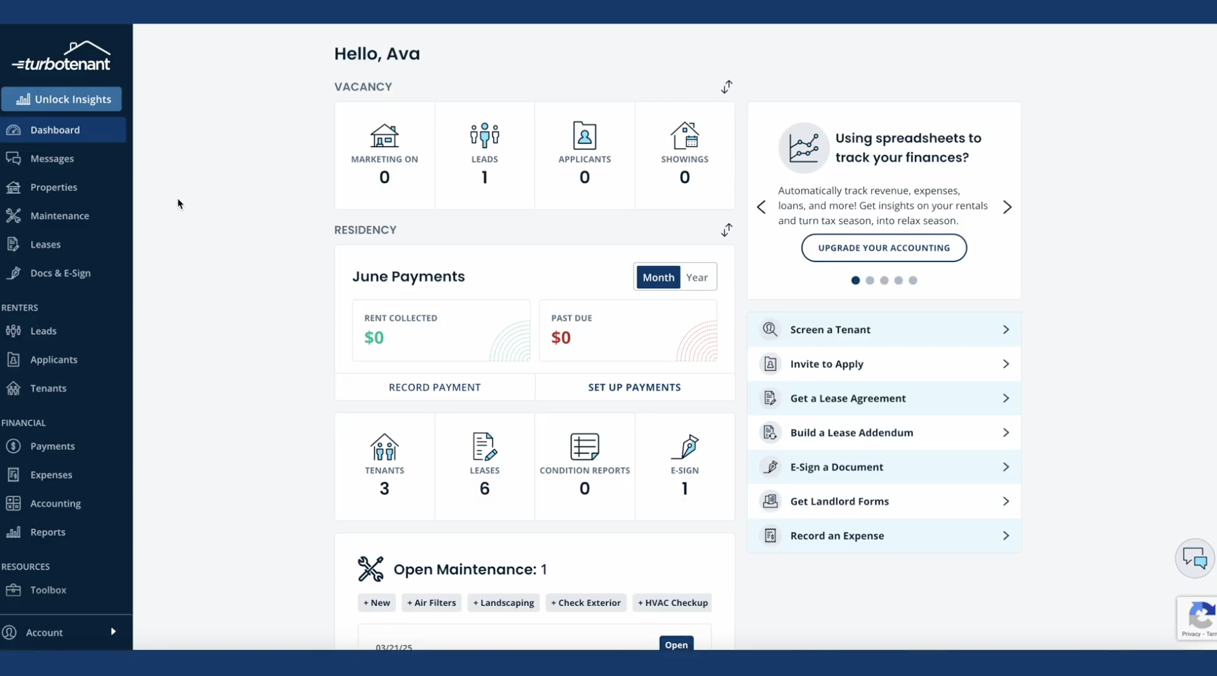Viewport: 1217px width, 676px height.
Task: Add an HVAC Checkup maintenance task
Action: [671, 602]
